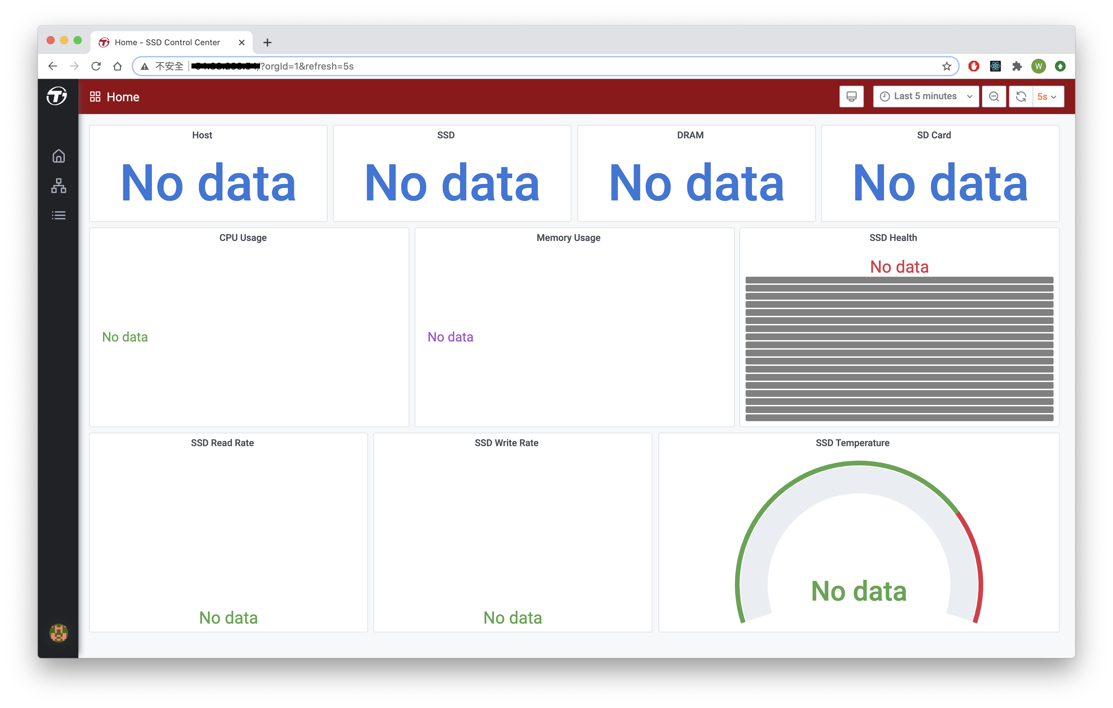The width and height of the screenshot is (1113, 708).
Task: Open the green W browser profile
Action: pos(1039,66)
